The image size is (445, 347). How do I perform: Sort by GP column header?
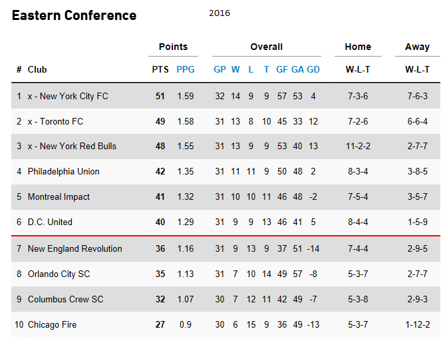pos(220,69)
